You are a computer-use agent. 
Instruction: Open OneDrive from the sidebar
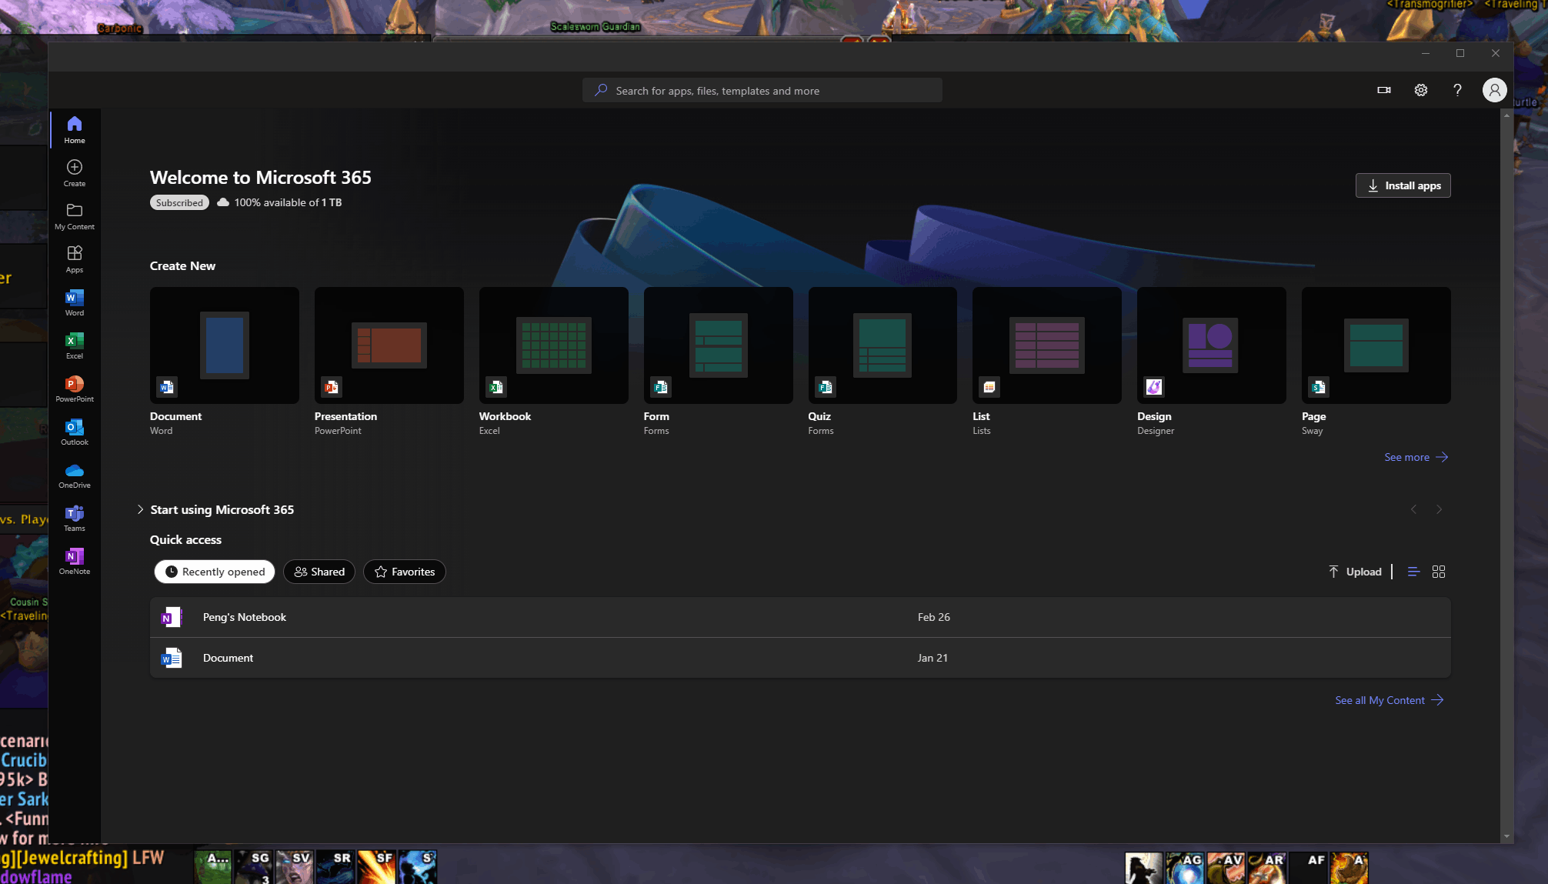75,475
